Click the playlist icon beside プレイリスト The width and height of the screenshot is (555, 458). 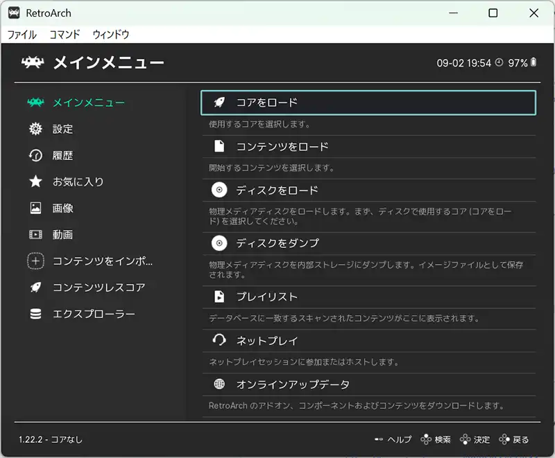tap(219, 297)
